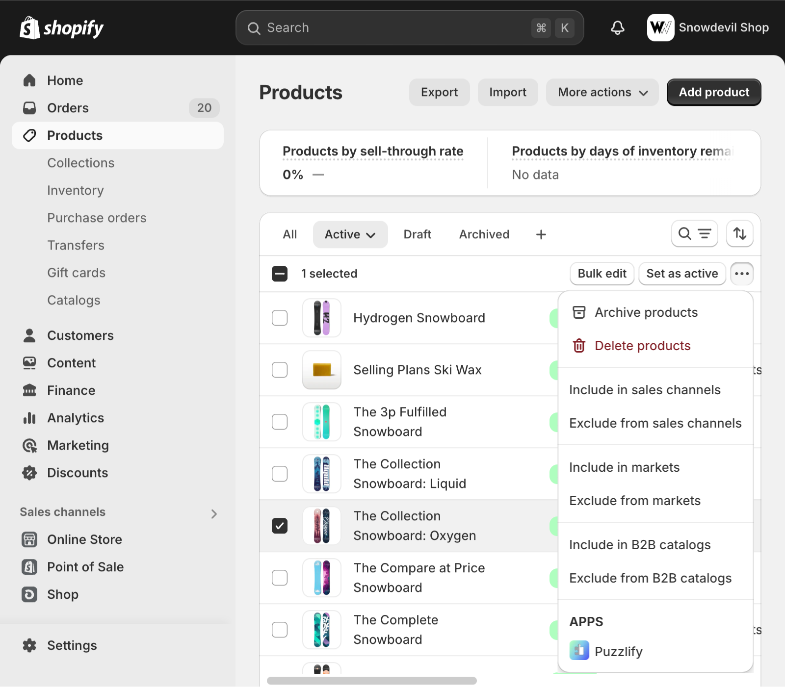Expand the Active view dropdown
Image resolution: width=785 pixels, height=687 pixels.
(350, 234)
